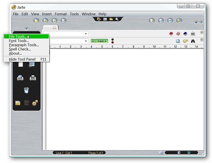This screenshot has height=163, width=212.
Task: Click the yellow folder icon in center dark strip
Action: [111, 19]
